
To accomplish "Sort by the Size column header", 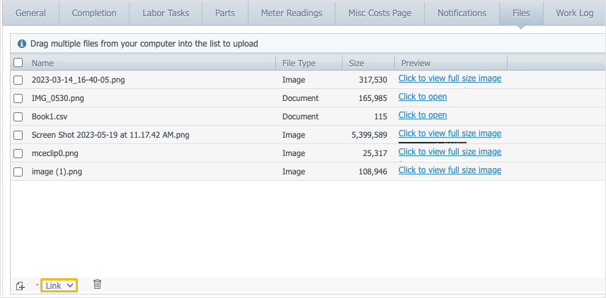I will click(x=356, y=64).
